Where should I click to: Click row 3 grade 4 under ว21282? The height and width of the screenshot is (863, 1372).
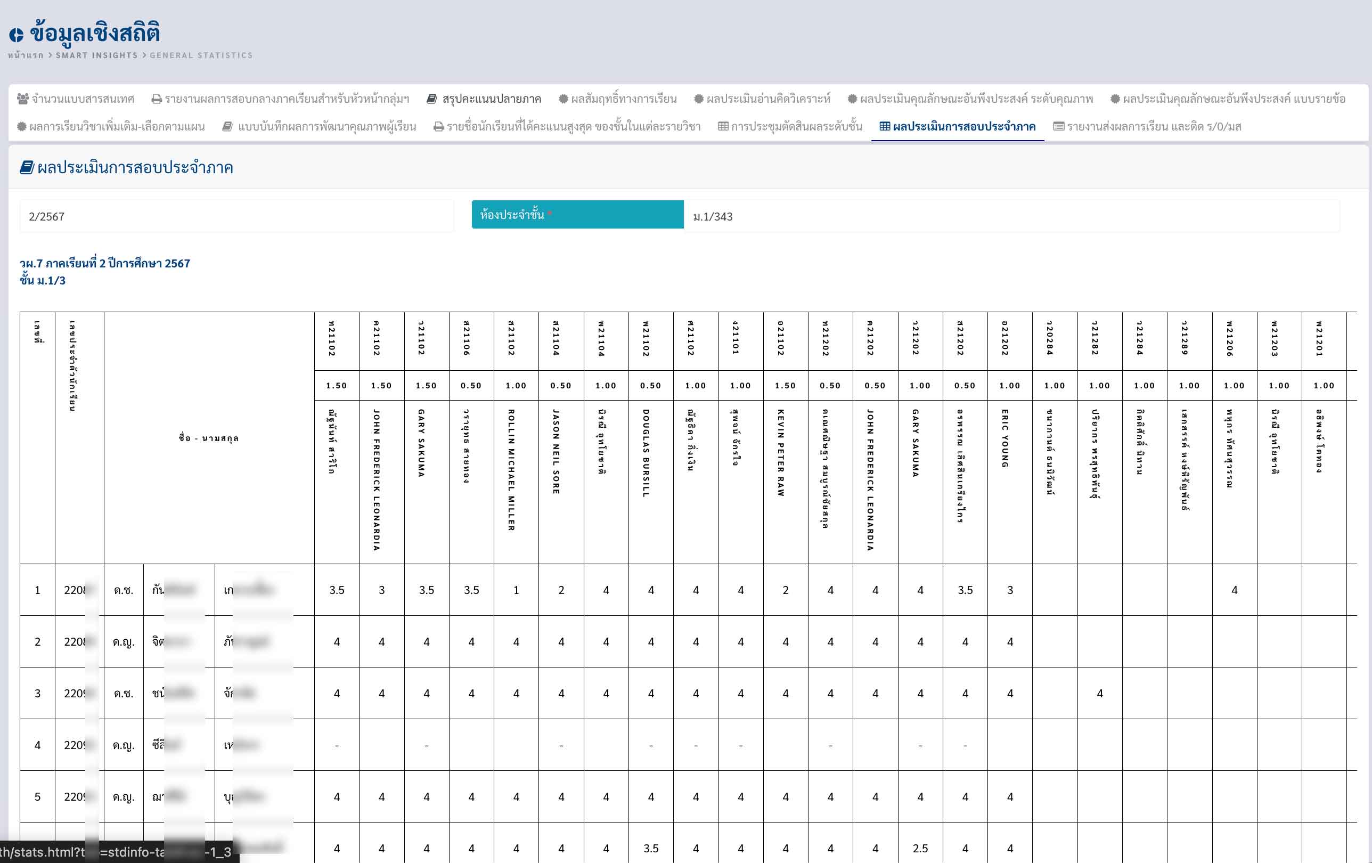(x=1100, y=693)
